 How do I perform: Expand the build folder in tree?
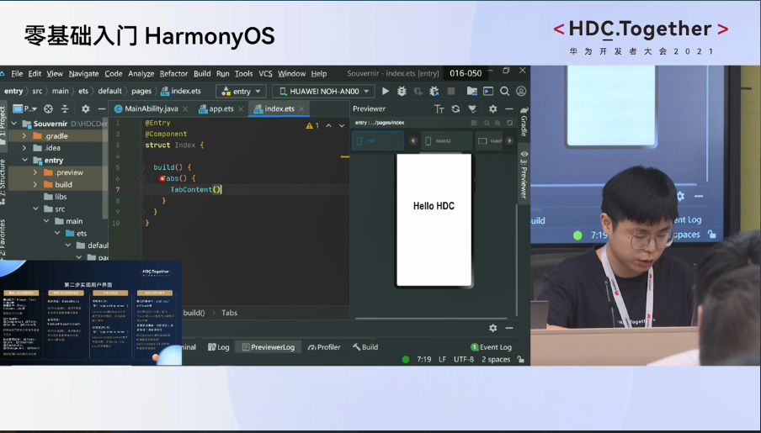(x=35, y=184)
